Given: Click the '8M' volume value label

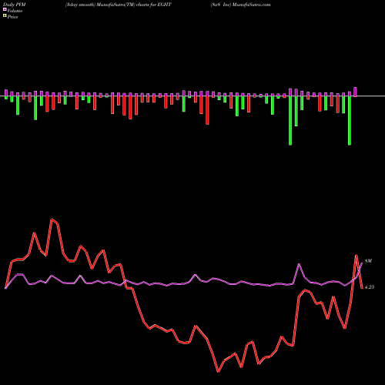Looking at the screenshot, I should 368,261.
